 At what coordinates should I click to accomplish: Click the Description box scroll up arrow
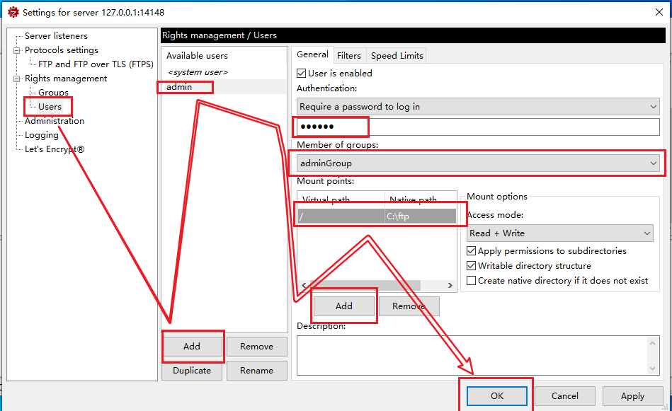653,343
